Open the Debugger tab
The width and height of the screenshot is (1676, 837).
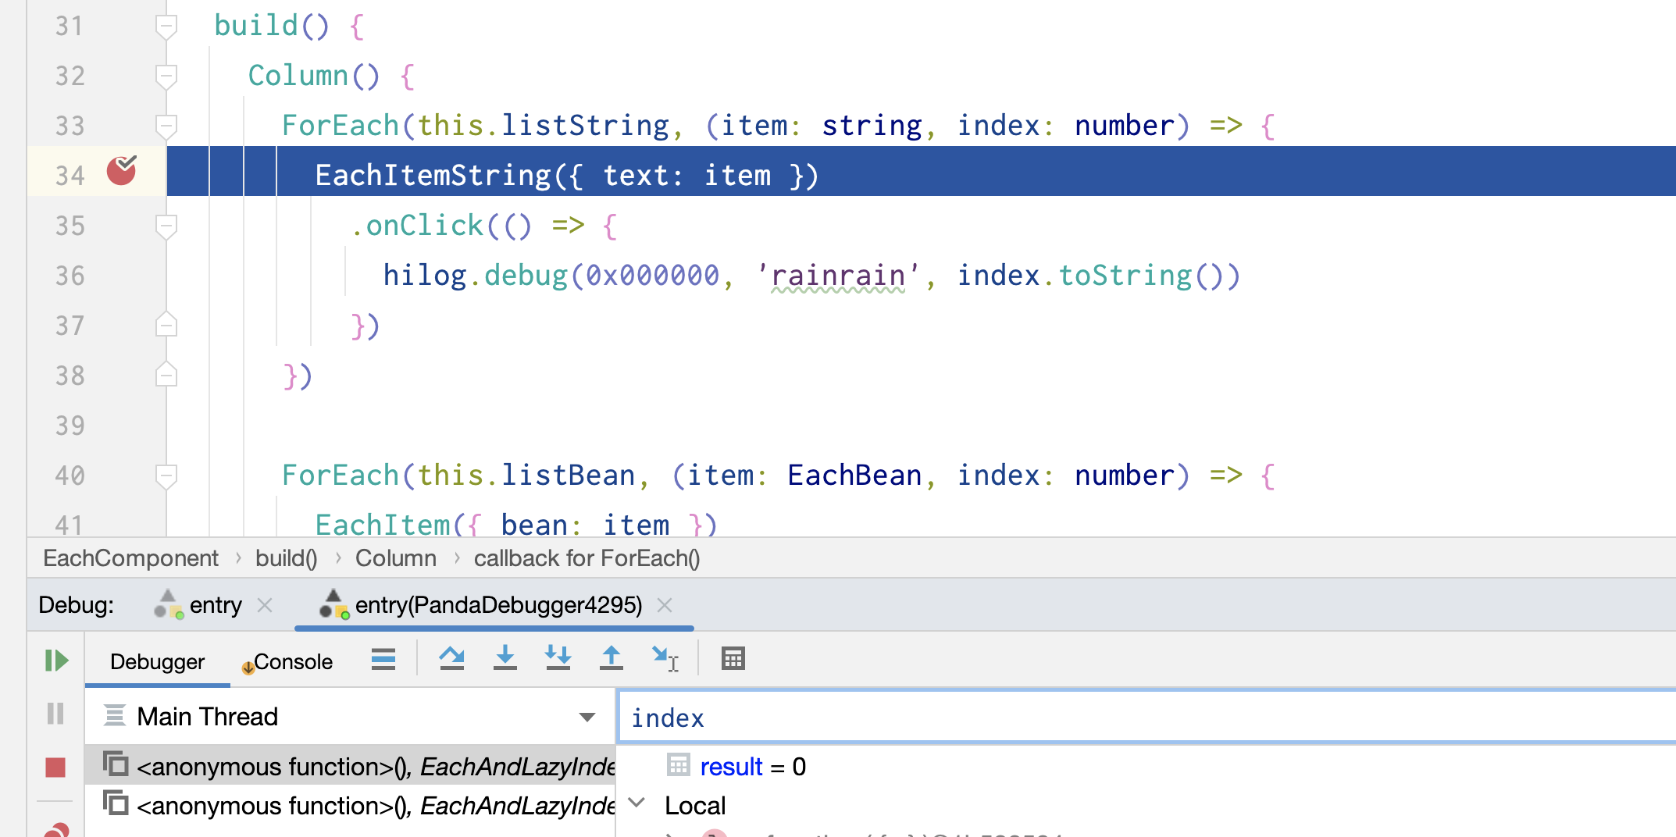(157, 661)
